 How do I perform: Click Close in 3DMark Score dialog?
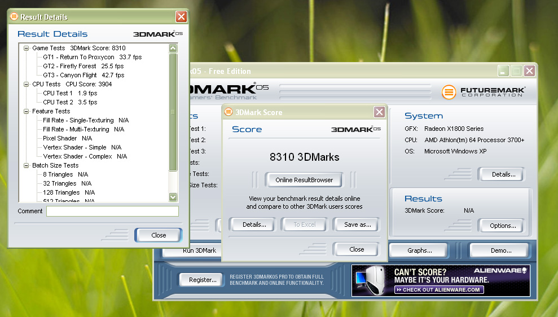coord(357,249)
